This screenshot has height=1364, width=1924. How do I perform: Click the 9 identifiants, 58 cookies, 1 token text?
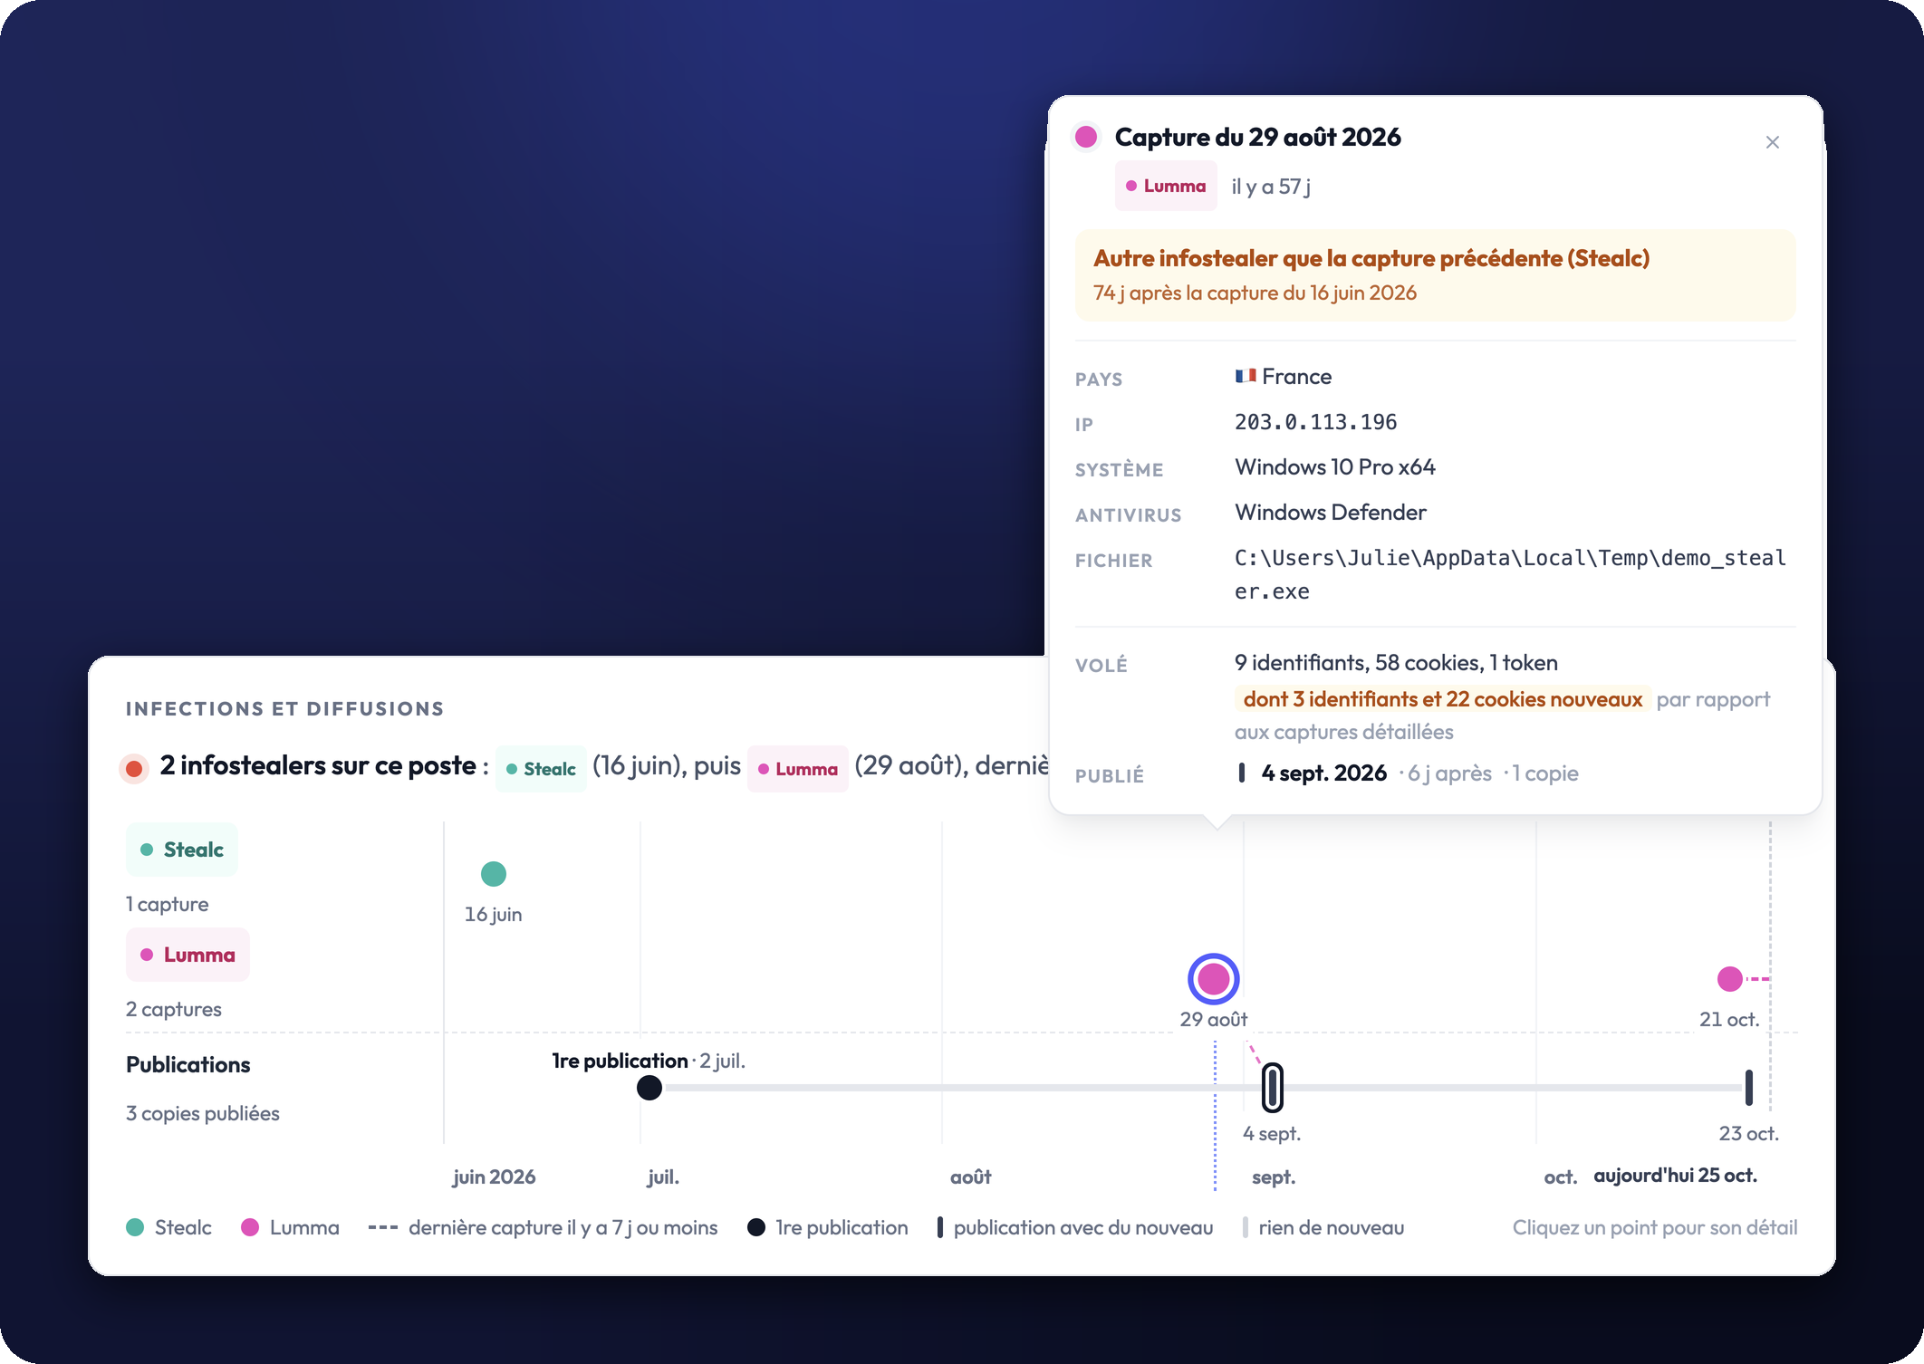[x=1396, y=663]
